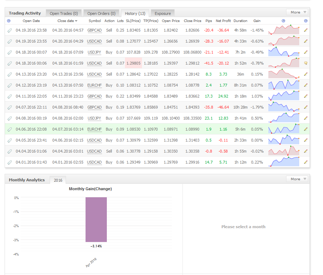Click net profit value -46.64
Screen dimensions: 323x275
(x=223, y=107)
